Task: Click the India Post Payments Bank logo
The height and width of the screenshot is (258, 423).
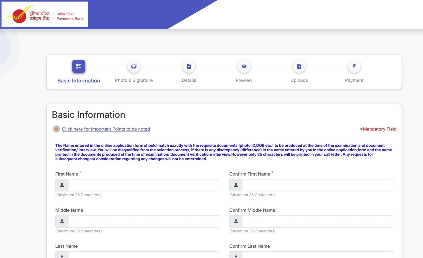Action: [x=44, y=14]
